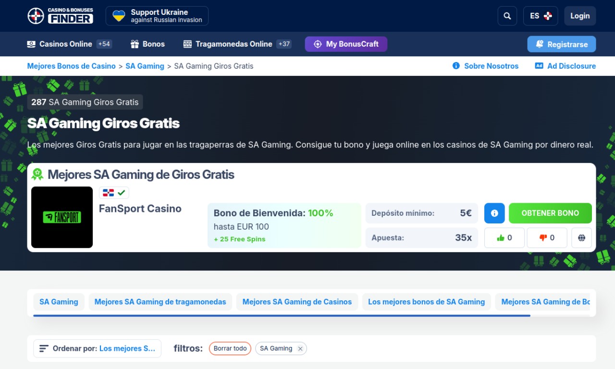Click the Depósito mínimo 5€ field
615x369 pixels.
pyautogui.click(x=422, y=213)
